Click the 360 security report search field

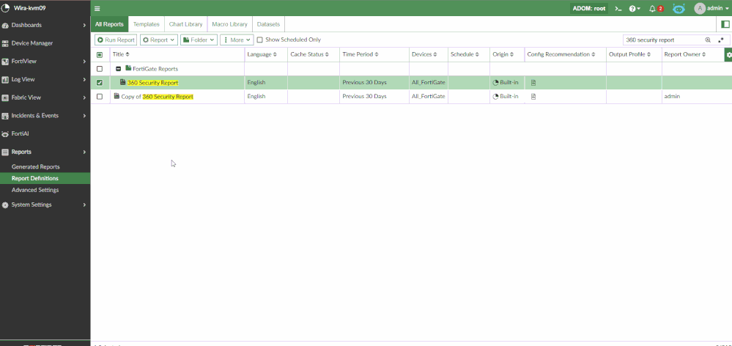click(663, 40)
